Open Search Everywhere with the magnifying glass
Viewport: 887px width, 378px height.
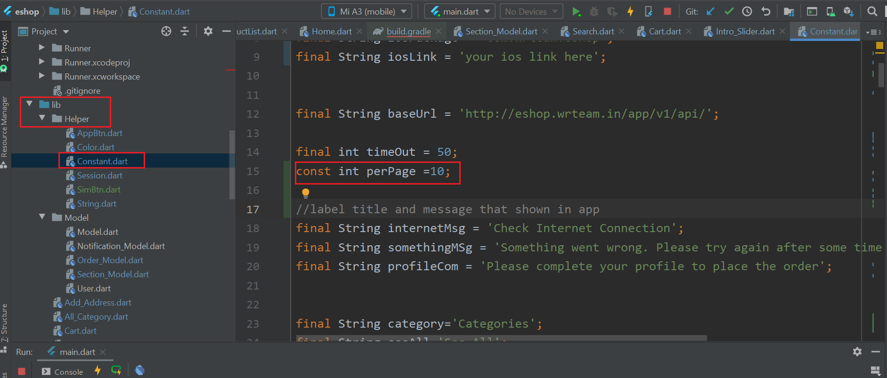coord(872,12)
